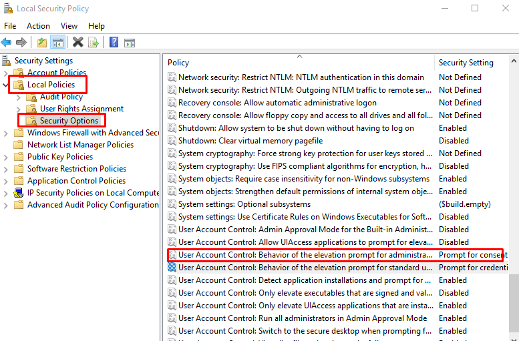Click icon beside 'Run all administrators in Admin Approval Mode'
The image size is (519, 341).
click(172, 318)
